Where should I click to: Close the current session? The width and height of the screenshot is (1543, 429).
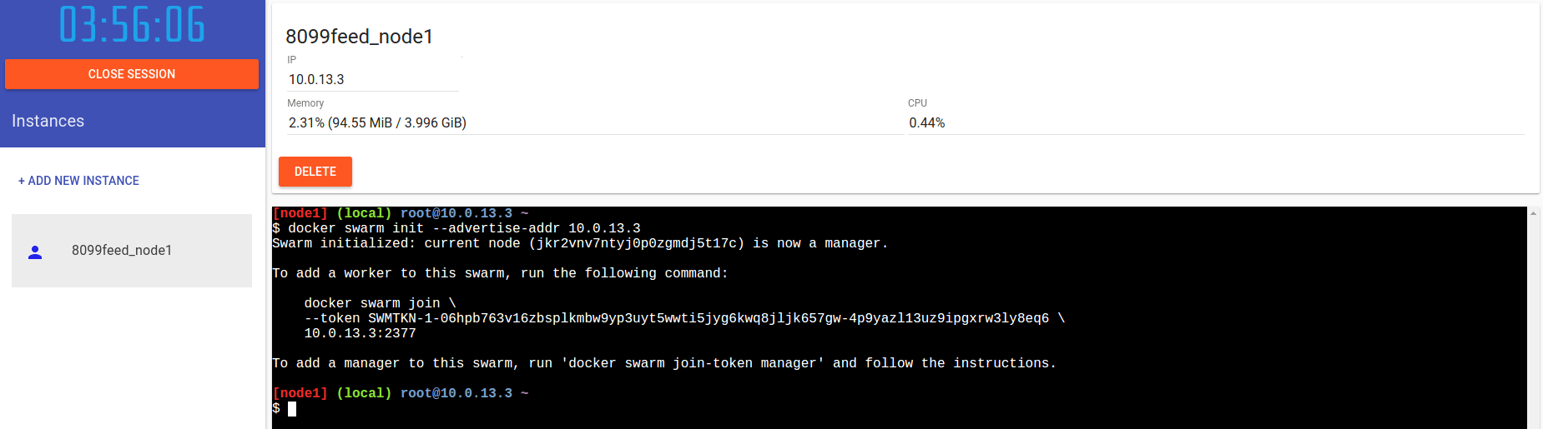point(132,74)
